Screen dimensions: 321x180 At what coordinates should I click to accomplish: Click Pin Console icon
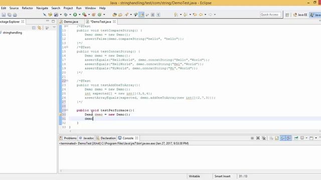point(296,138)
